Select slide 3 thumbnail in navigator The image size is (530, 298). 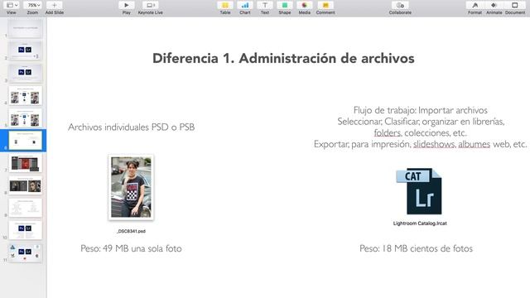click(26, 73)
